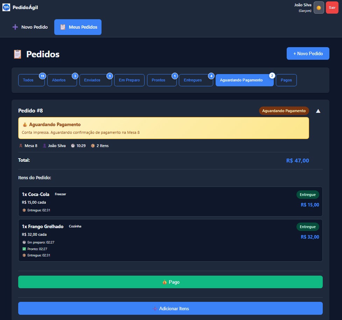Show Pagos orders filter

tap(286, 80)
